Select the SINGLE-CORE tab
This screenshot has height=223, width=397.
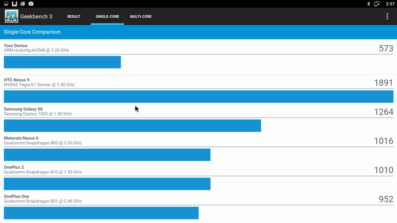(108, 17)
